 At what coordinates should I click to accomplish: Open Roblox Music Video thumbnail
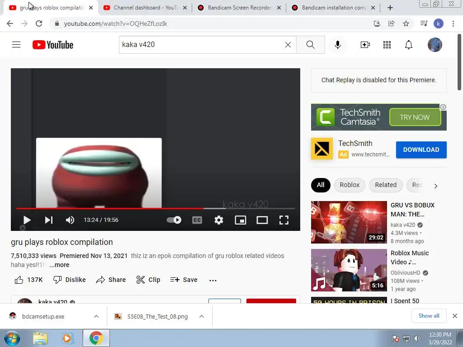349,270
